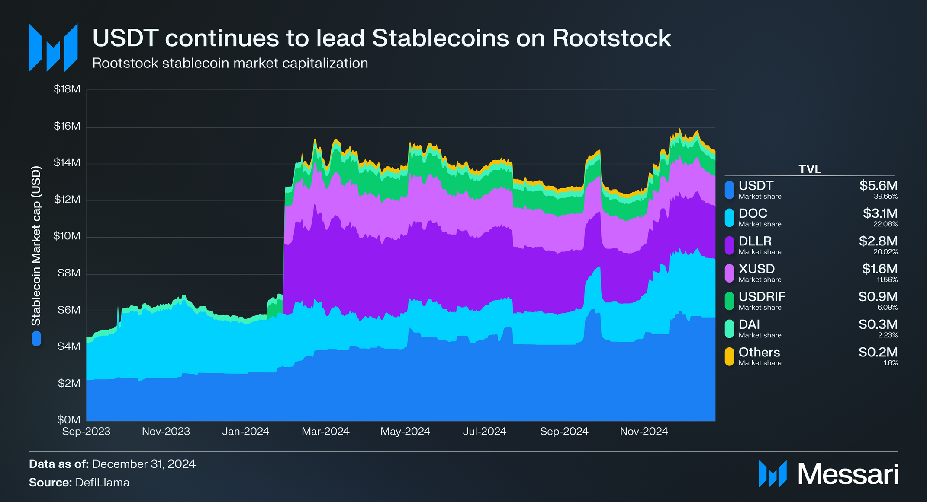Click the '$14M' y-axis label
The image size is (927, 502).
click(67, 163)
